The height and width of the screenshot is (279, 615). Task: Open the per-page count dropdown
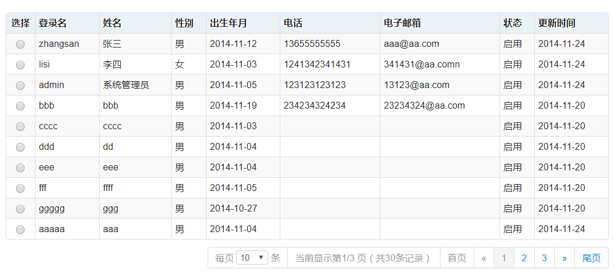click(252, 258)
